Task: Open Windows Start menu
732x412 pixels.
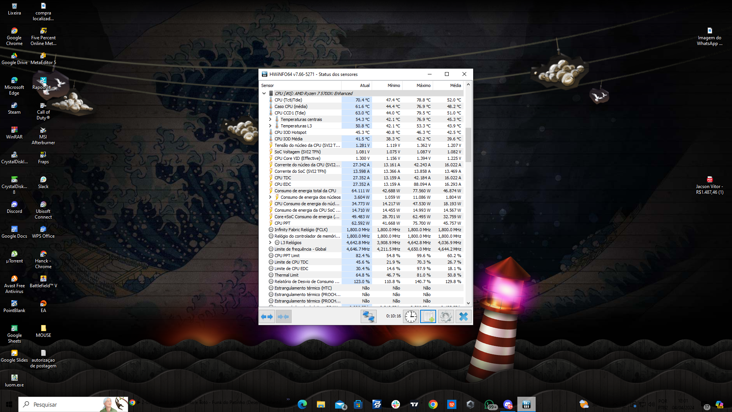Action: coord(9,404)
